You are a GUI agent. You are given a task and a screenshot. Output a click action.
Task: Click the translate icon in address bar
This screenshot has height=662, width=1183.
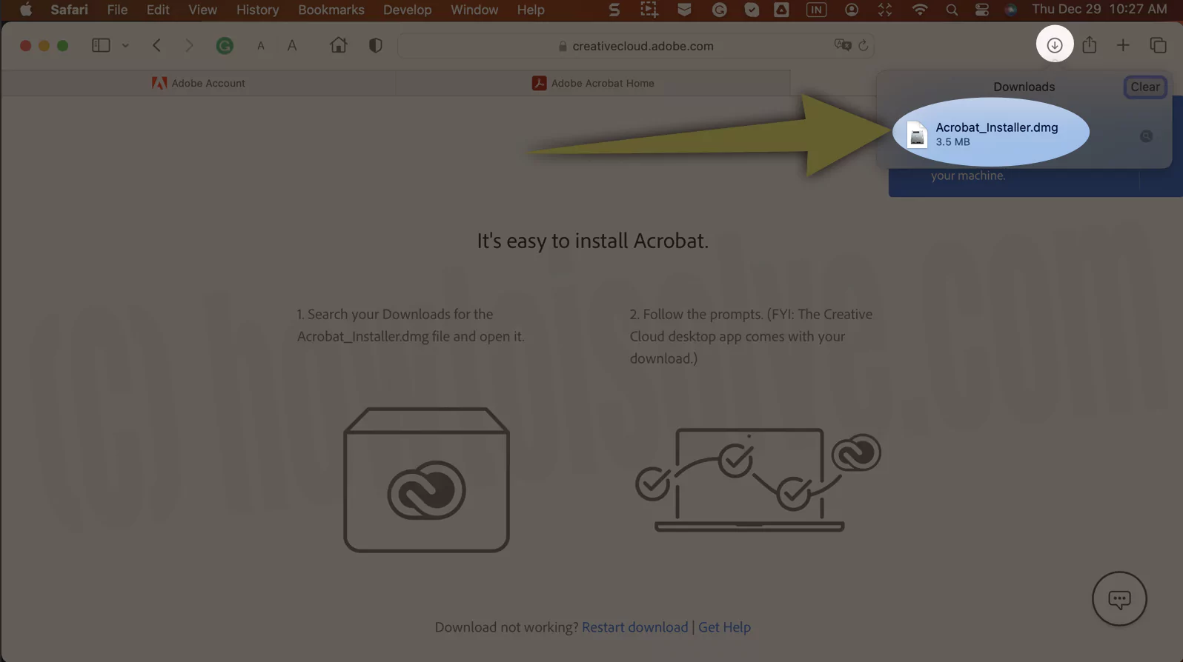(x=843, y=45)
